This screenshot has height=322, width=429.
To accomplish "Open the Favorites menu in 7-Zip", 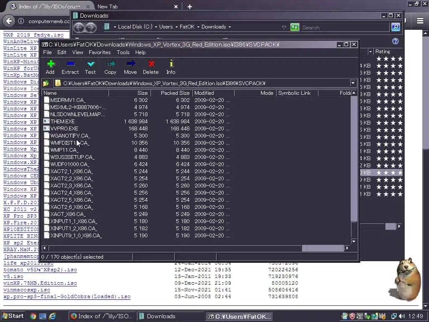I will tap(100, 52).
